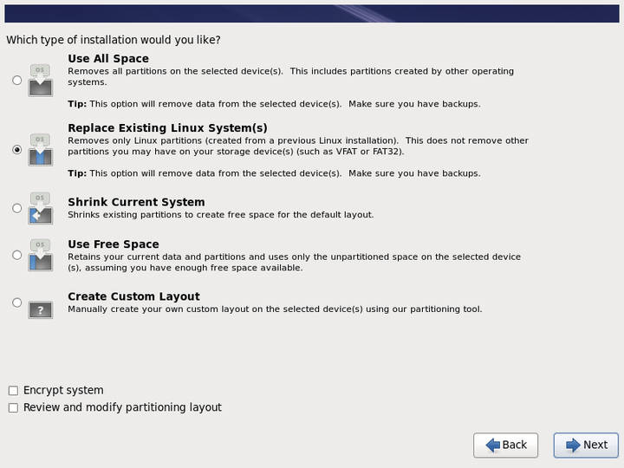Choose the Shrink Current System radio option
This screenshot has height=468, width=624.
pos(16,208)
